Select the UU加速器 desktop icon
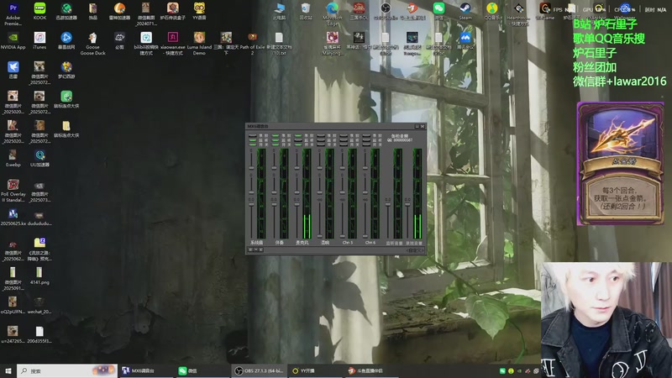The image size is (672, 378). pyautogui.click(x=39, y=159)
